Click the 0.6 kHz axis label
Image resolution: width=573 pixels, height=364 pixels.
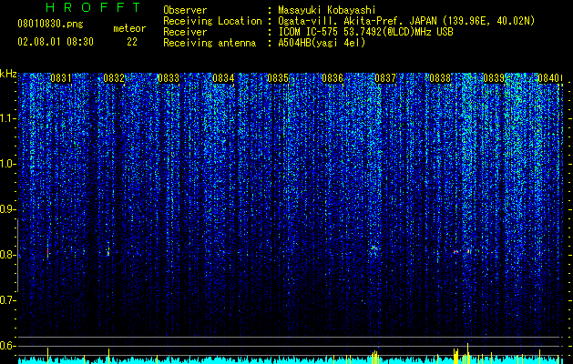click(7, 346)
